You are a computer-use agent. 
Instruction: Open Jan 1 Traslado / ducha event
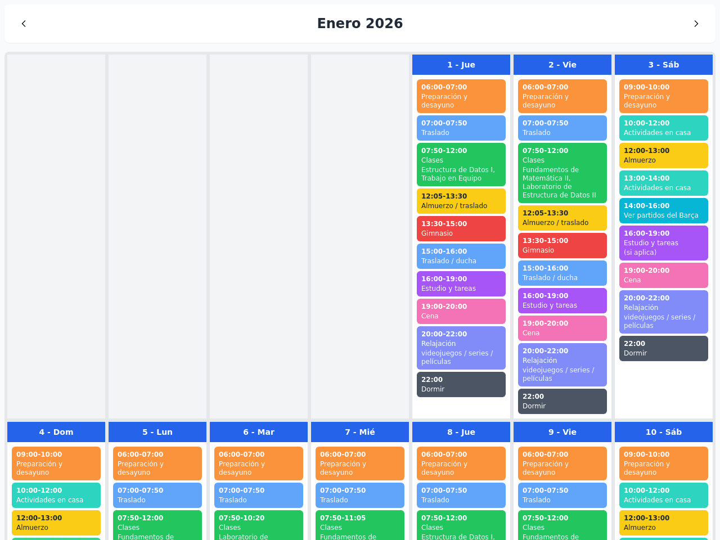[461, 256]
